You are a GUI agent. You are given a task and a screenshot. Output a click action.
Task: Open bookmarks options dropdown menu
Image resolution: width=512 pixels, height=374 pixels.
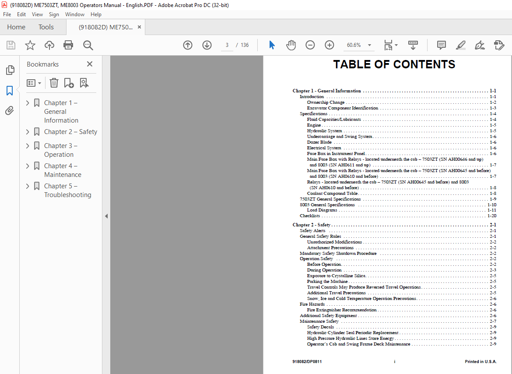pos(34,83)
